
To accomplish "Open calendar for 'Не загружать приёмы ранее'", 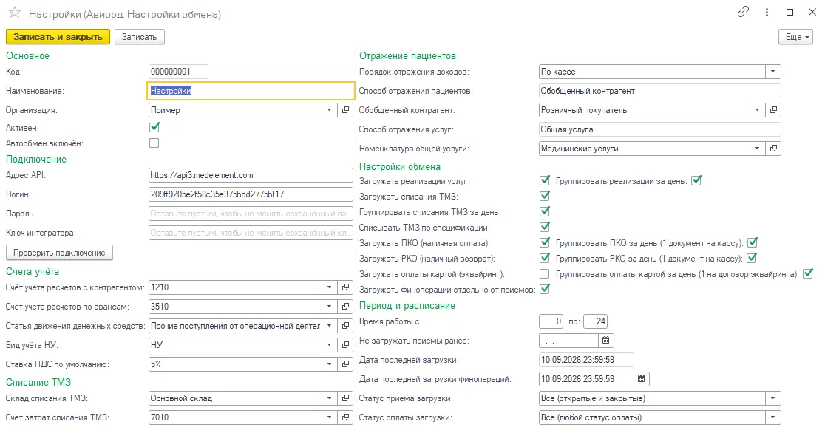I will pos(605,341).
